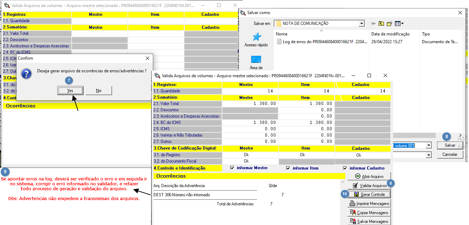Minimize the front Valida Arquivos window
Screen dimensions: 469x225
pos(353,75)
